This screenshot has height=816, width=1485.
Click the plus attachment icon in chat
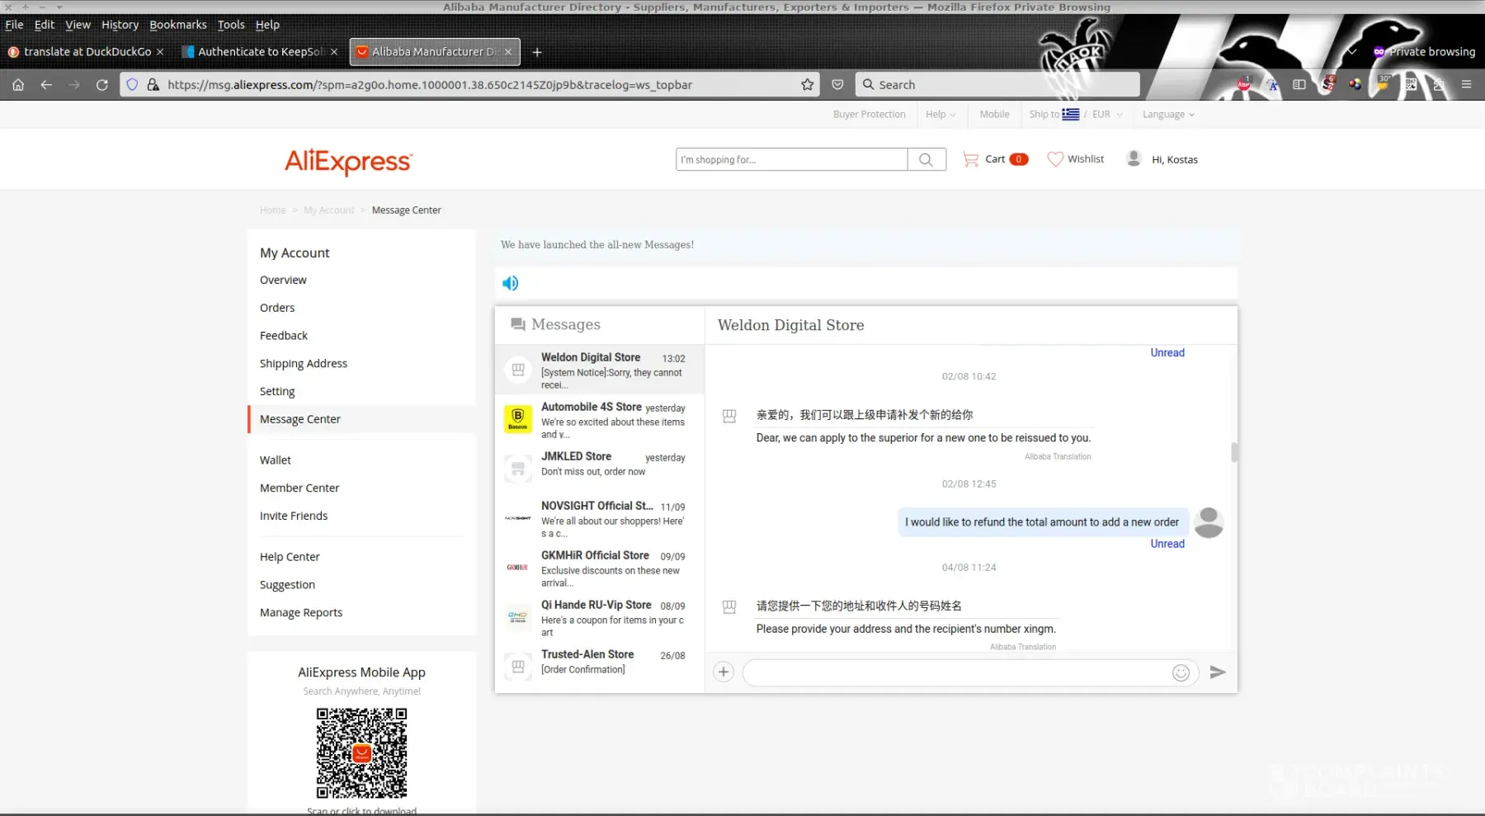(724, 672)
